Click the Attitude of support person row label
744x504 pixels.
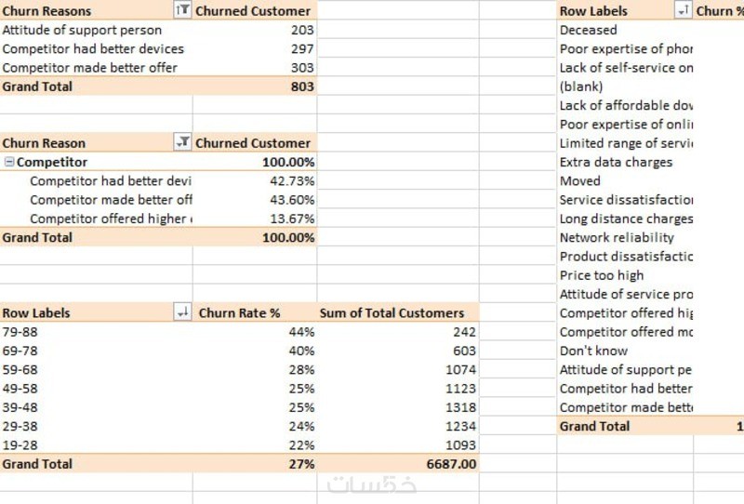pos(82,30)
